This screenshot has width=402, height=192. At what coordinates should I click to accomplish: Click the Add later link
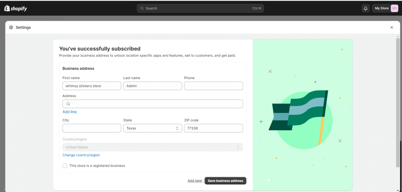[x=195, y=181]
